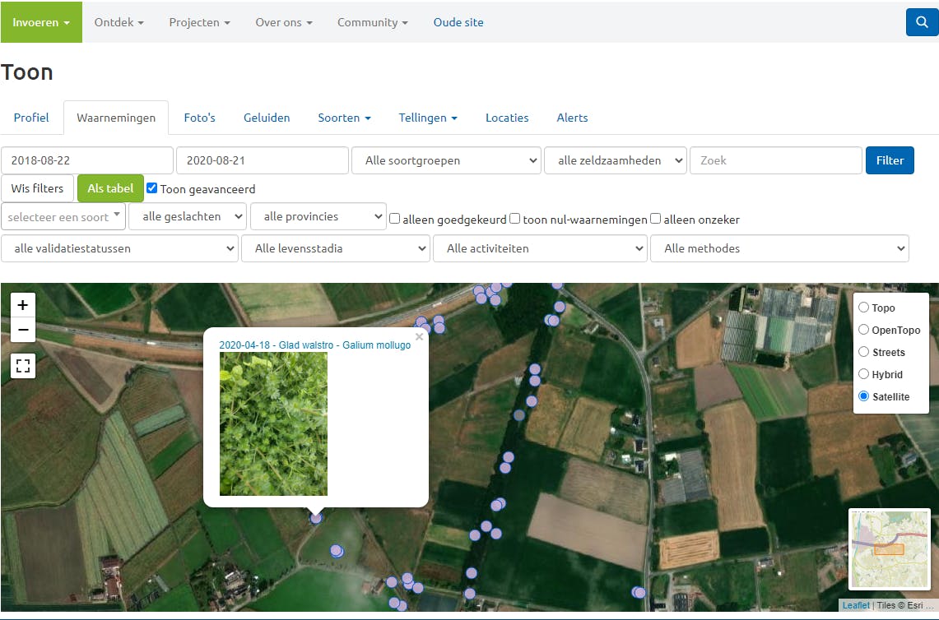Image resolution: width=939 pixels, height=620 pixels.
Task: Enable the alleen goedgekeurd checkbox
Action: (x=395, y=219)
